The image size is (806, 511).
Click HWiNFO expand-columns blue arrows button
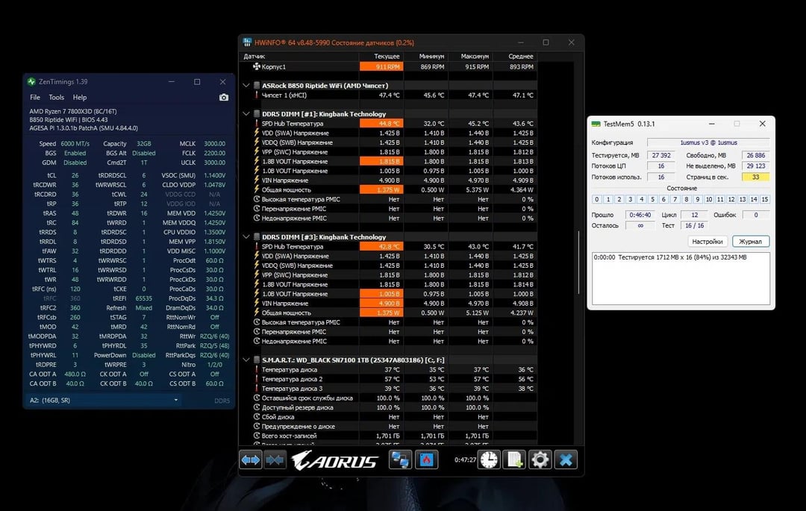click(x=251, y=460)
